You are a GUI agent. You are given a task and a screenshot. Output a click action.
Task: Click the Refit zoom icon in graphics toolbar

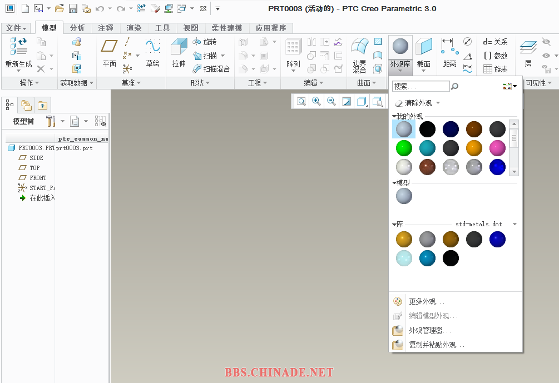click(x=301, y=102)
